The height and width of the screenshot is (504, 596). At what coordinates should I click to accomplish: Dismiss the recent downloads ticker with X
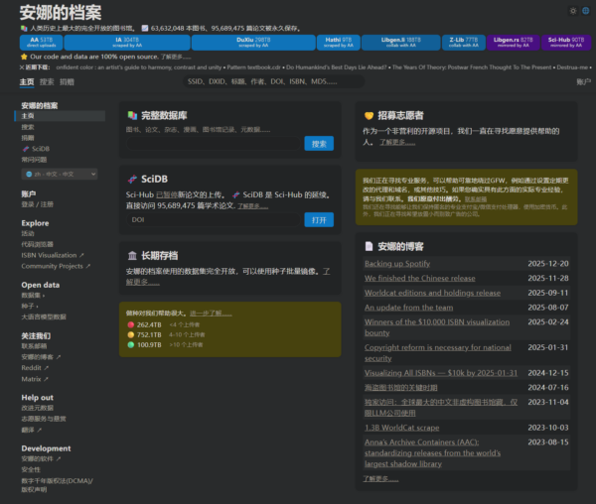click(22, 67)
